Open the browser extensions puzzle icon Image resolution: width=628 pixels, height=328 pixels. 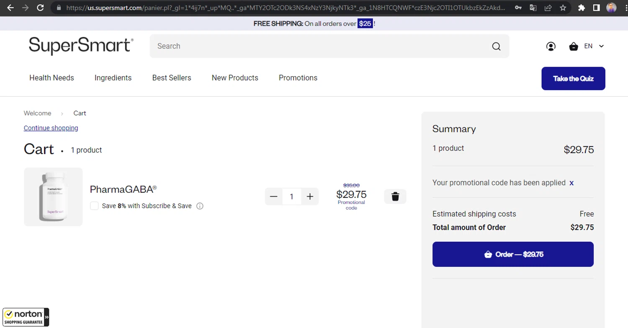click(x=581, y=8)
